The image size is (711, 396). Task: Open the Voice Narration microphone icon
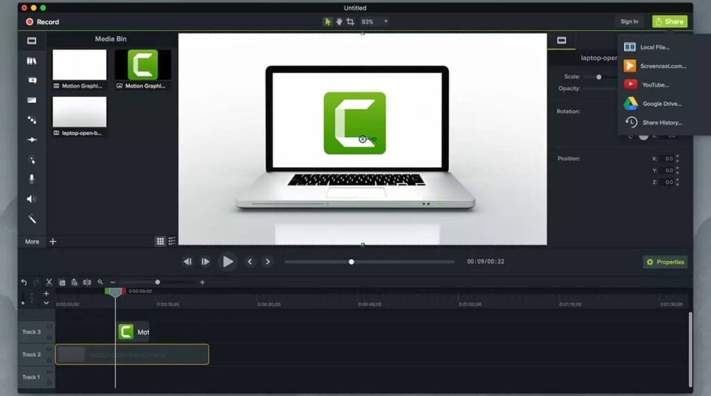point(32,179)
